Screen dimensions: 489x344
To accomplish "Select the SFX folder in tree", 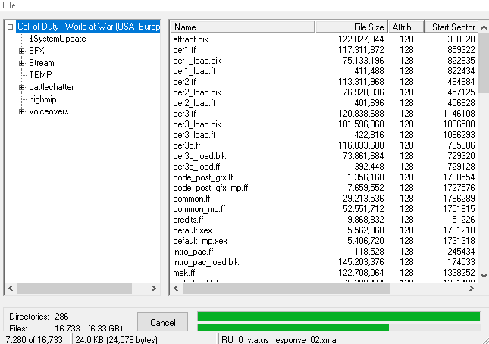I will [36, 51].
